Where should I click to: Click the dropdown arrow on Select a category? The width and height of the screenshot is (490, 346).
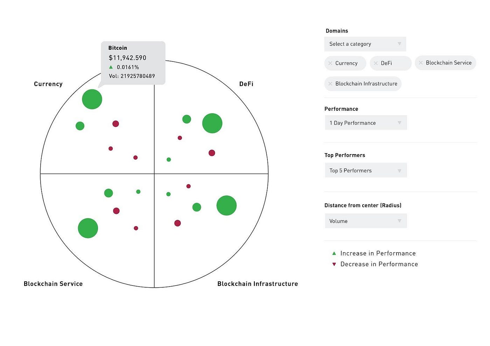399,44
